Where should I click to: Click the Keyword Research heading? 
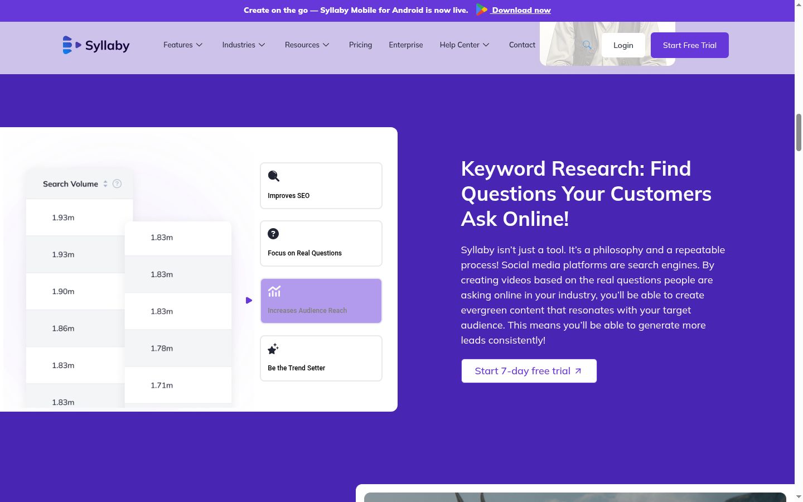586,194
